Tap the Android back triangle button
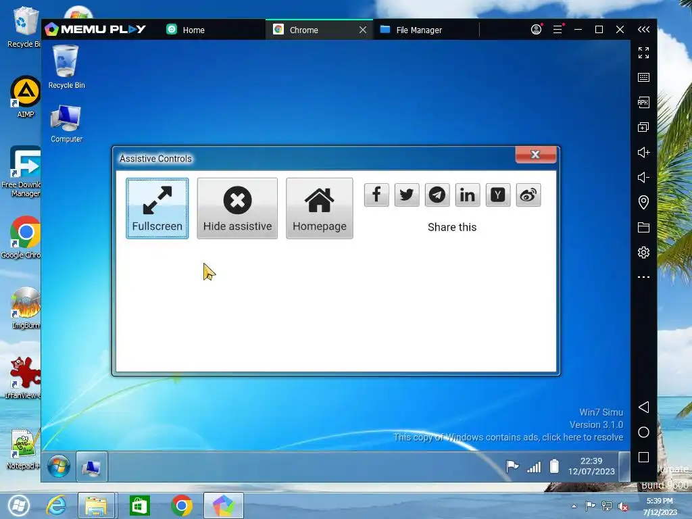Viewport: 692px width, 519px height. pos(643,407)
